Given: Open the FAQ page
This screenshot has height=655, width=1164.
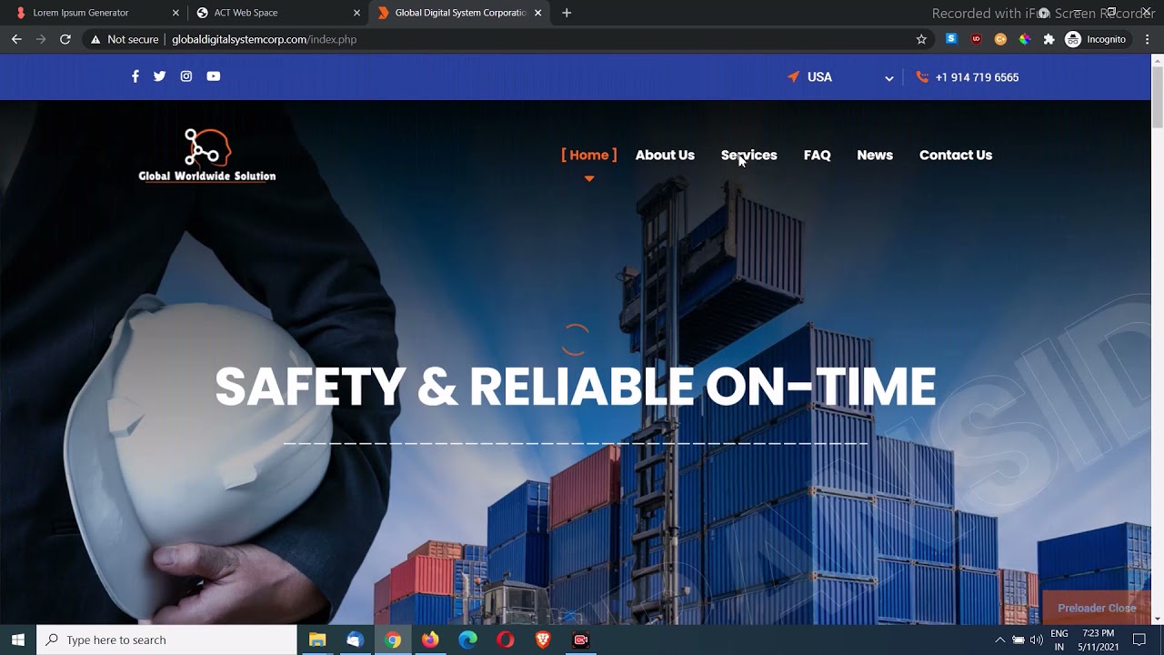Looking at the screenshot, I should pos(817,155).
